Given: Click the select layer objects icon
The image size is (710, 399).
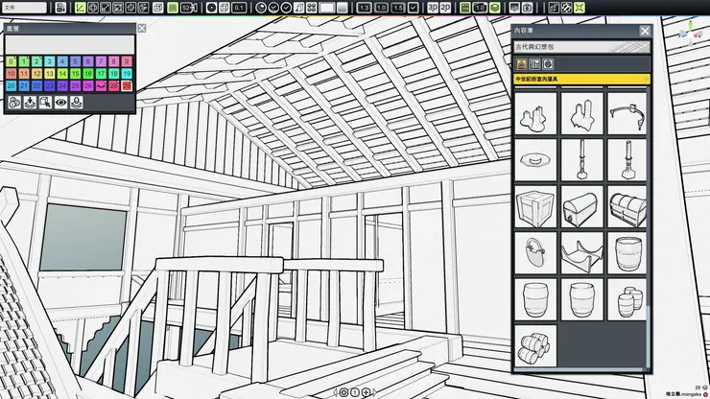Looking at the screenshot, I should pos(45,103).
